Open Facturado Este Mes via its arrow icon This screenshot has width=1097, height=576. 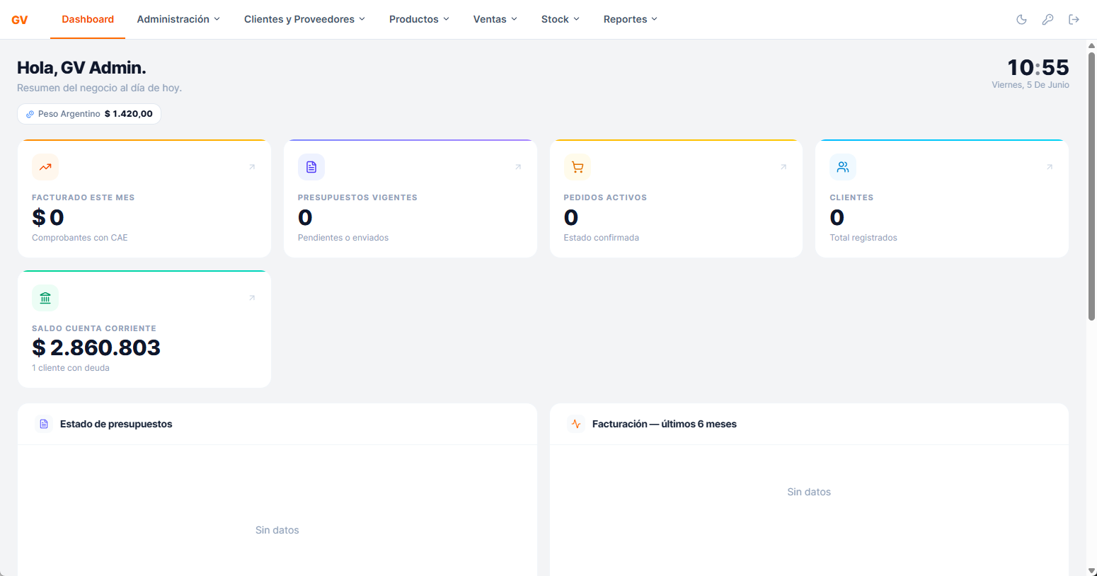coord(252,167)
